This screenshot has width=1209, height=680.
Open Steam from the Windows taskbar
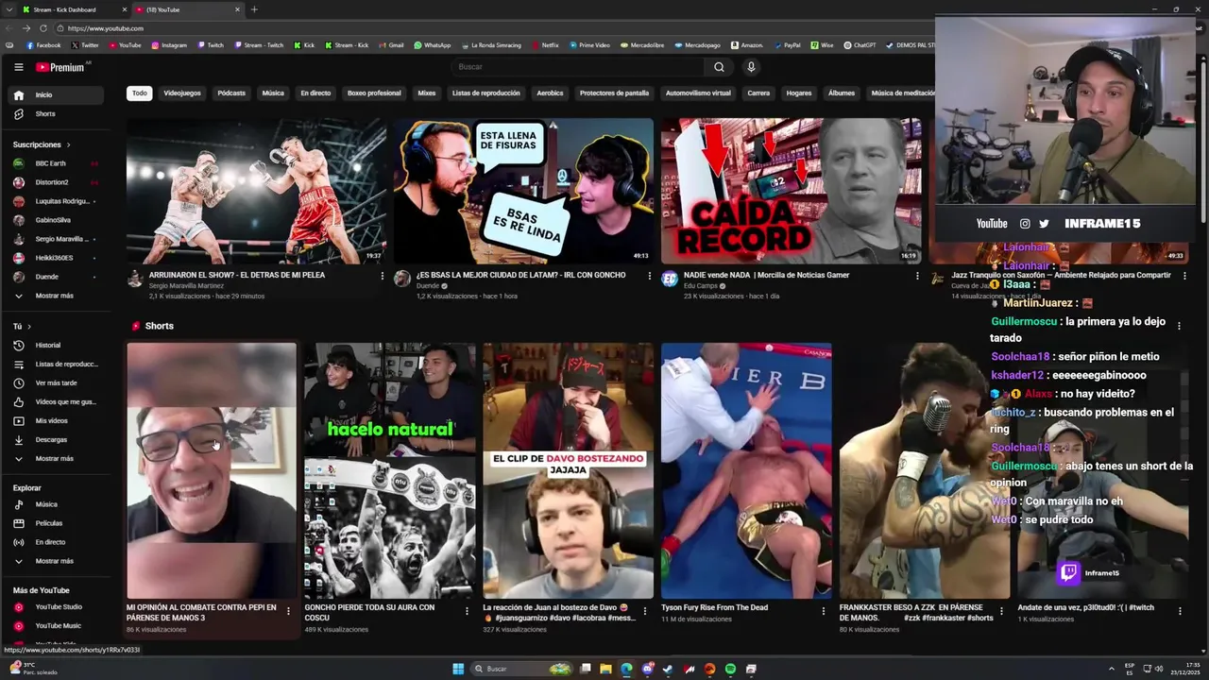pyautogui.click(x=668, y=669)
